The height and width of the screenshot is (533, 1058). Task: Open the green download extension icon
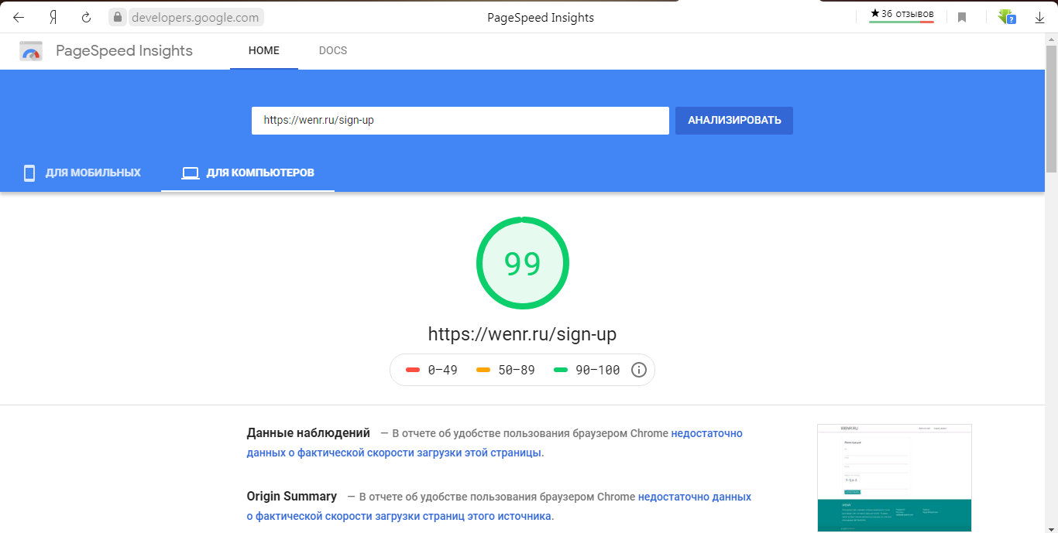pos(1006,17)
